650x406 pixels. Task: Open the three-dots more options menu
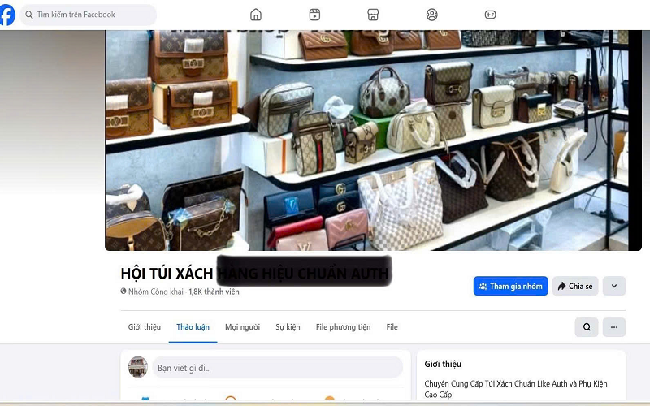pos(614,327)
